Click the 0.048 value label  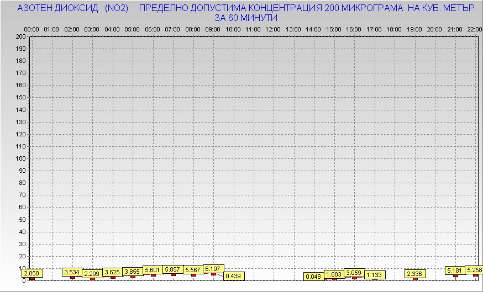pyautogui.click(x=313, y=276)
